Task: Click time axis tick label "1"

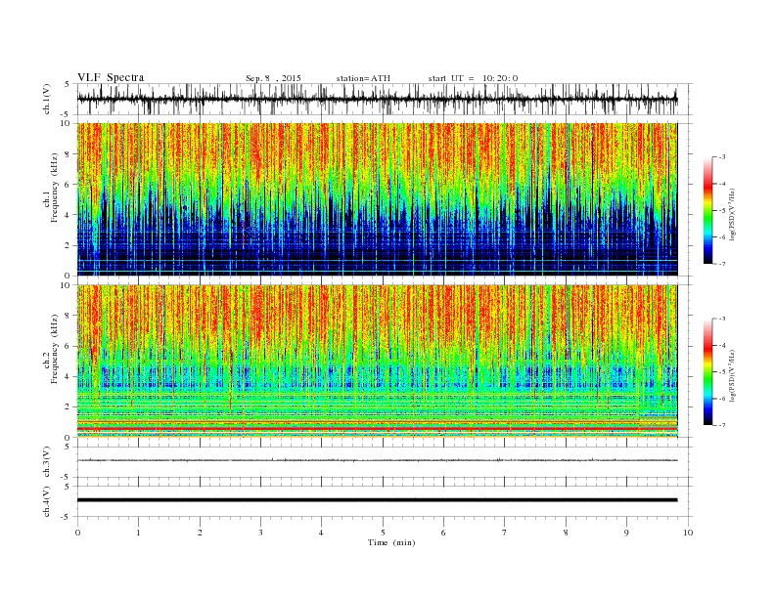Action: (x=138, y=533)
